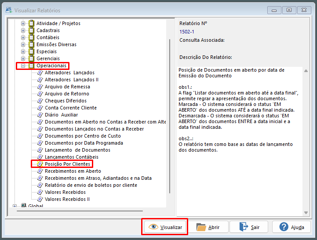317x240 pixels.
Task: Click the Arquivo de Retorno report icon
Action: tap(40, 94)
